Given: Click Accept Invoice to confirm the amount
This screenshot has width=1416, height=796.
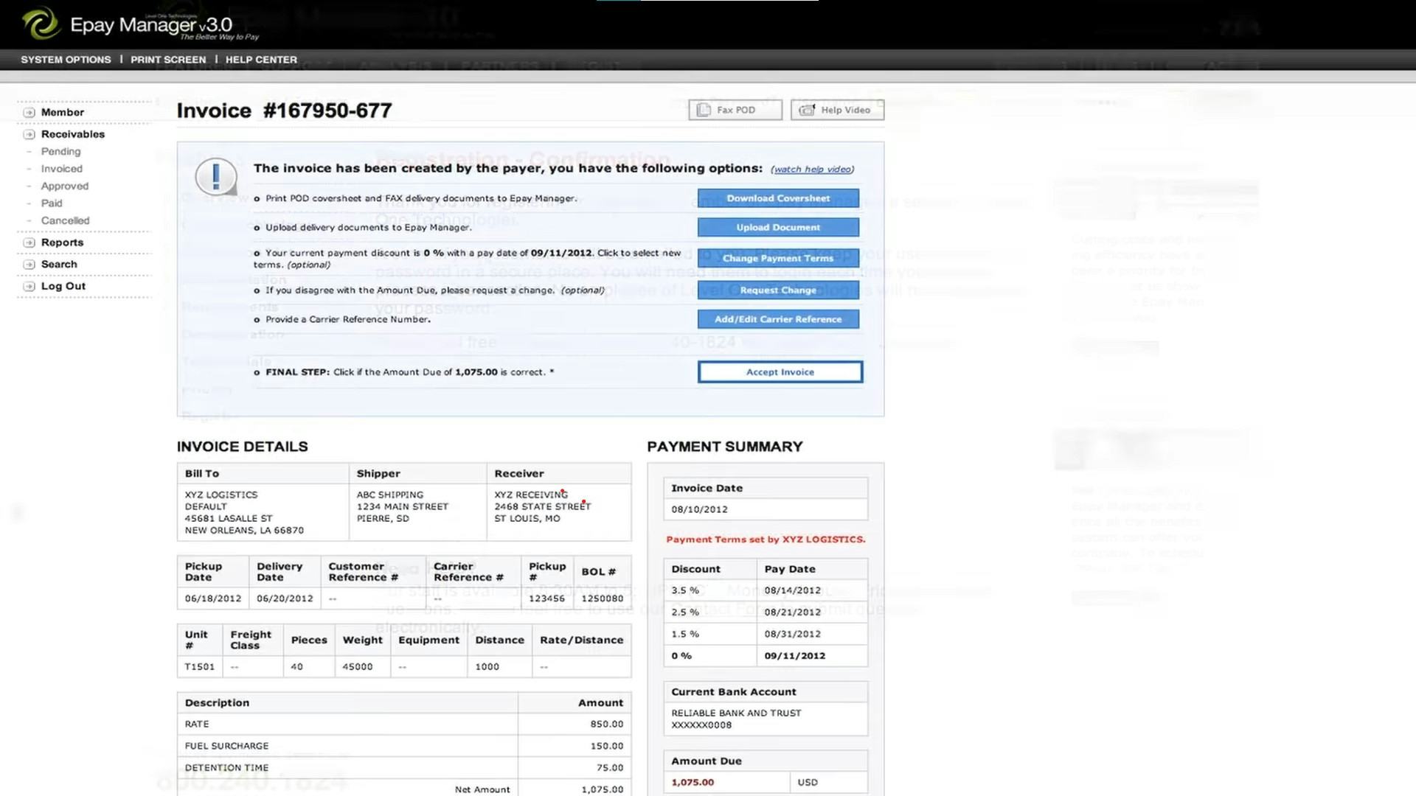Looking at the screenshot, I should click(780, 371).
